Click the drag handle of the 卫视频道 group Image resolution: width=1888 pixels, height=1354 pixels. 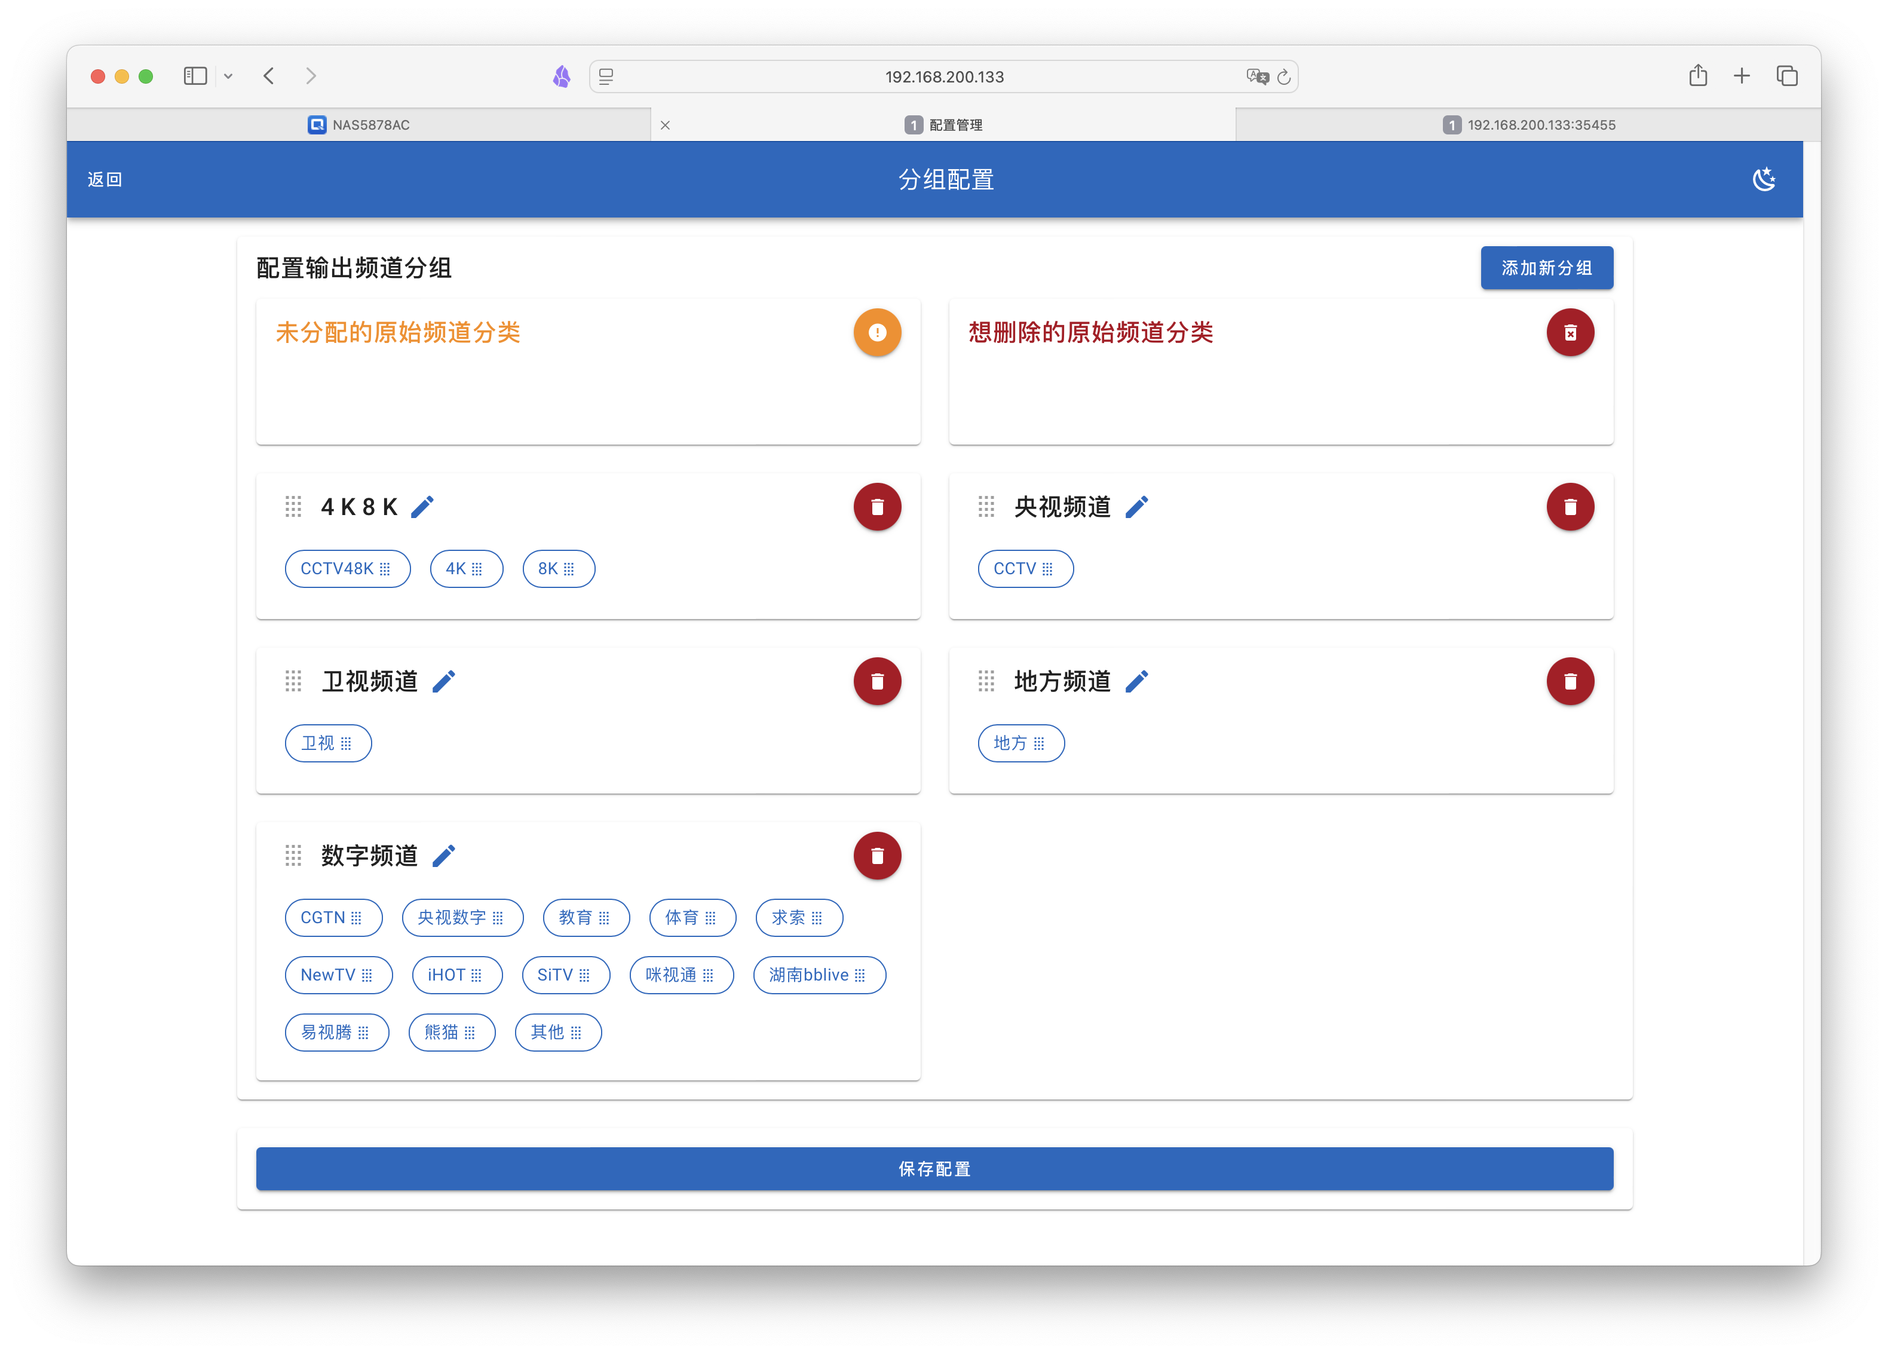pyautogui.click(x=293, y=681)
